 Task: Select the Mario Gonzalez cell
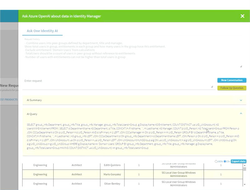[112, 174]
